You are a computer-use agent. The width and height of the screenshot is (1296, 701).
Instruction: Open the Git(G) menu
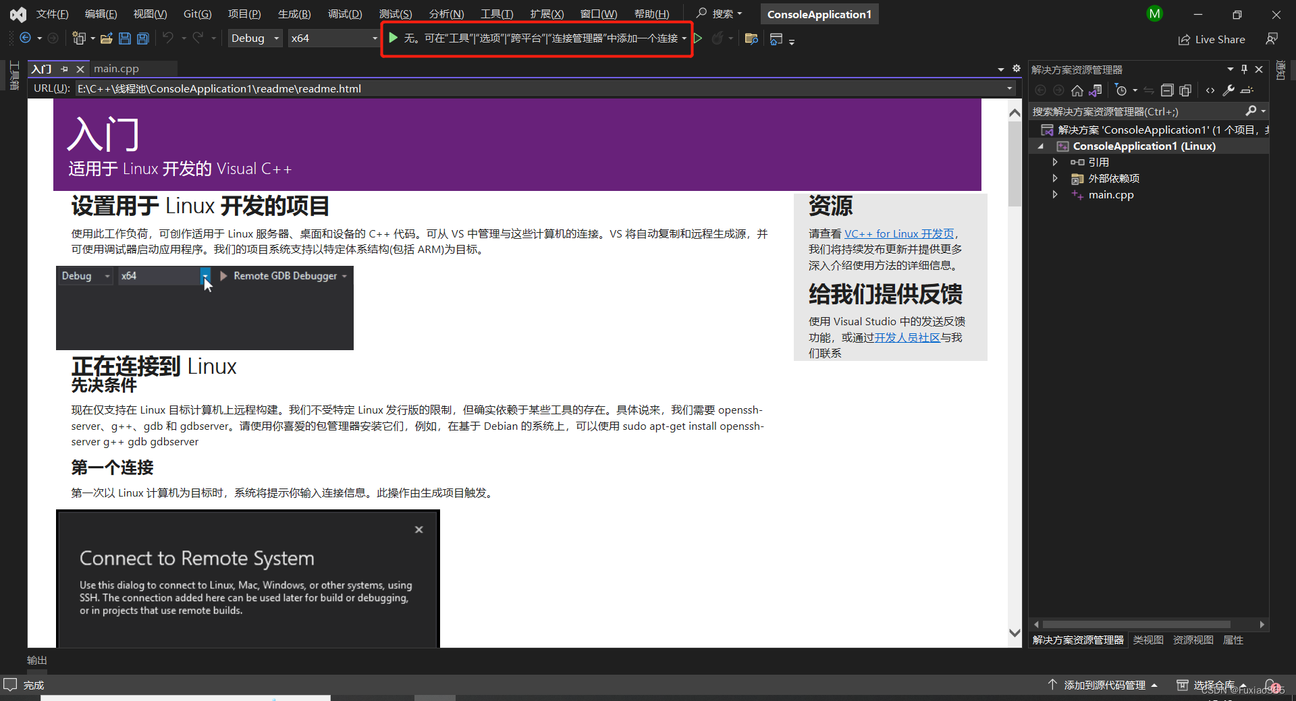197,14
